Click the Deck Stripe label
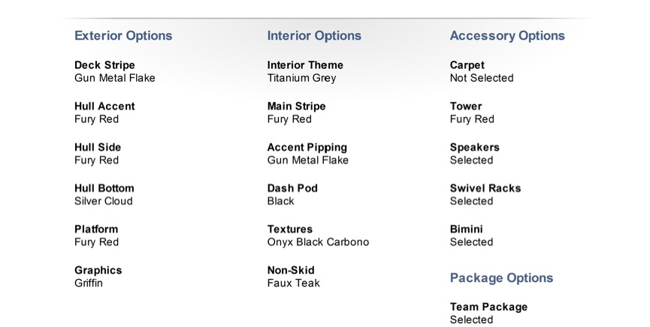This screenshot has width=650, height=327. click(104, 65)
